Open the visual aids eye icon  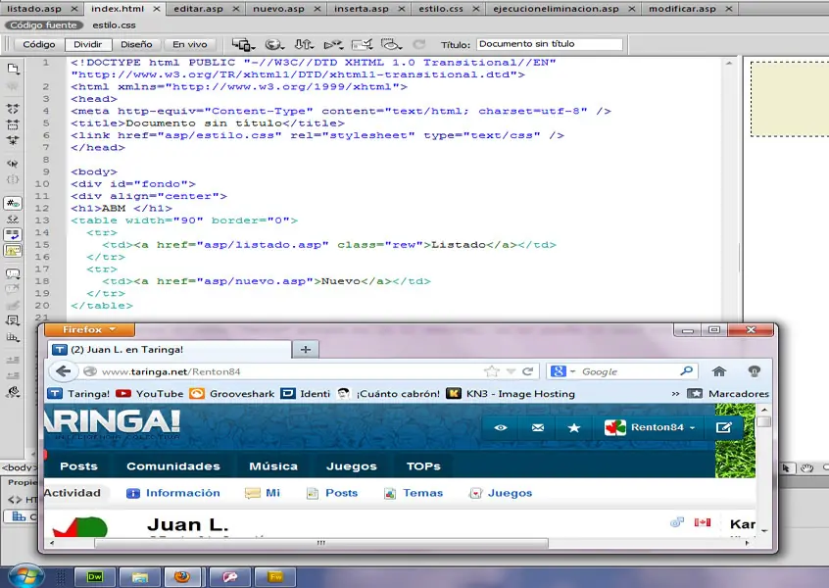[391, 44]
